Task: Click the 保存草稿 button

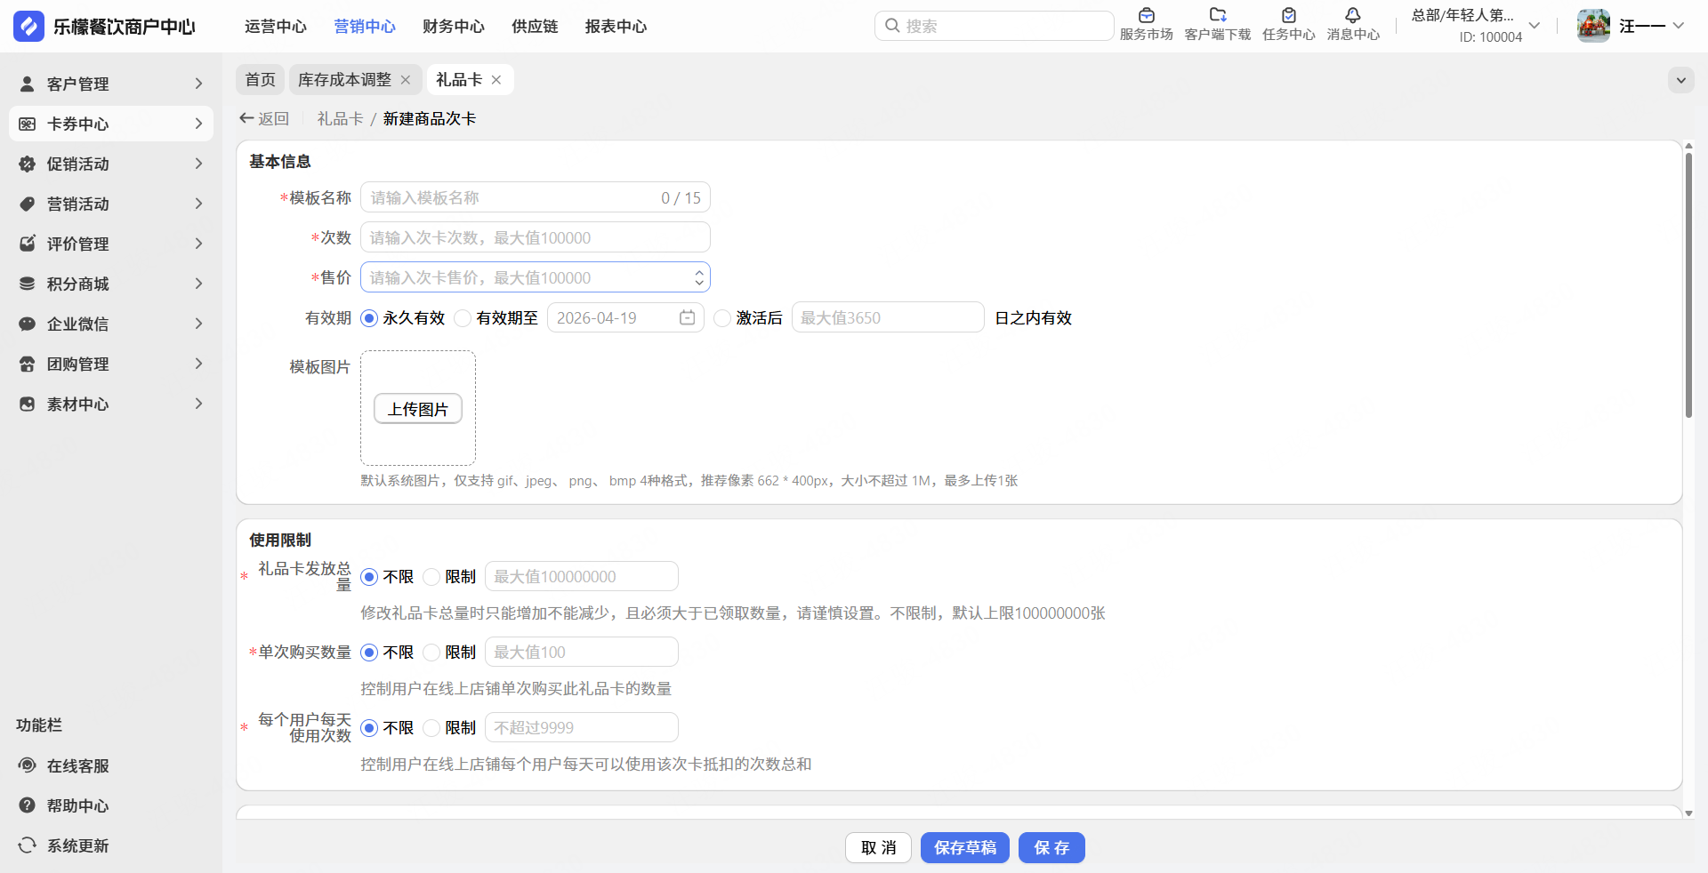Action: point(965,848)
